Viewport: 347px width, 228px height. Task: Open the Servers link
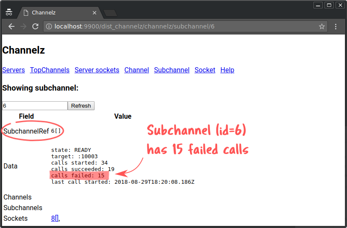pos(14,70)
